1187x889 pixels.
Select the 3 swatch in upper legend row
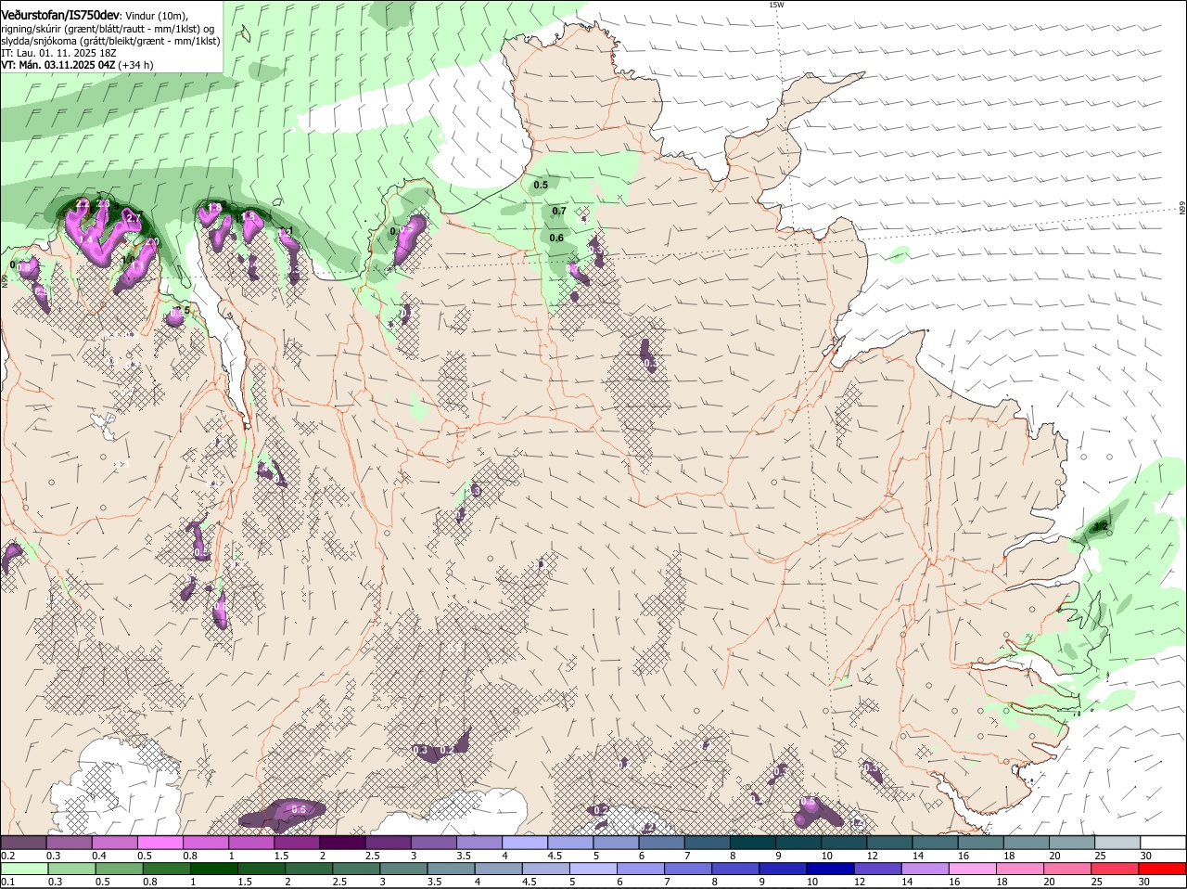pyautogui.click(x=432, y=842)
